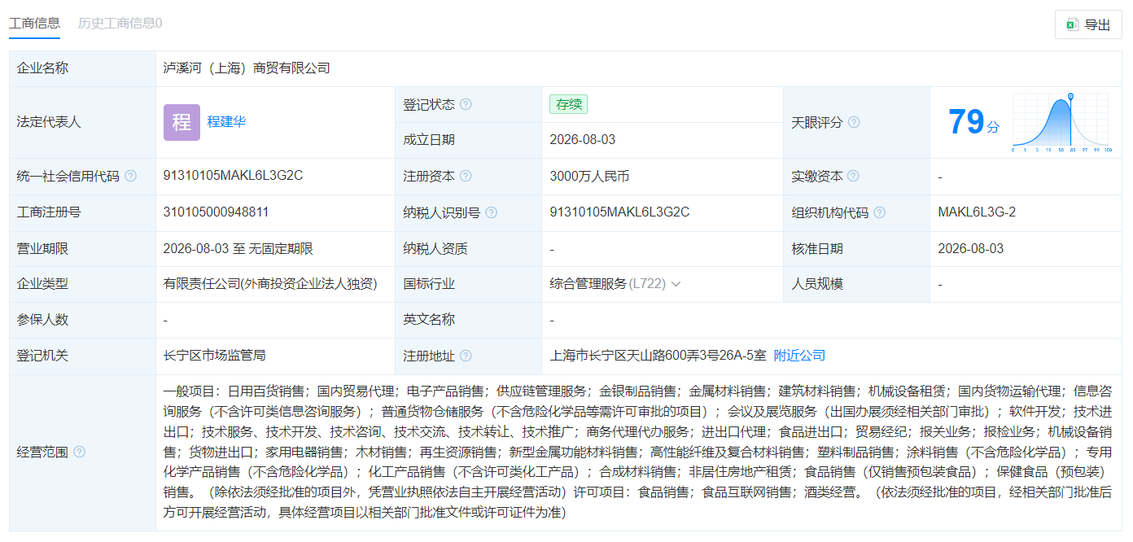The height and width of the screenshot is (542, 1133).
Task: Click the help icon next to 天眼评分
Action: click(x=854, y=122)
